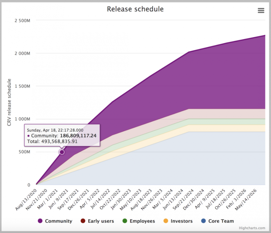Image resolution: width=271 pixels, height=233 pixels.
Task: Click the orange Investors legend dot
Action: [166, 221]
